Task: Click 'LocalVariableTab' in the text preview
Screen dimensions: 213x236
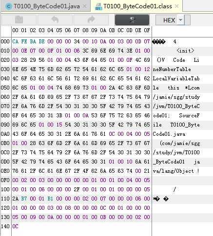Action: tap(176, 79)
